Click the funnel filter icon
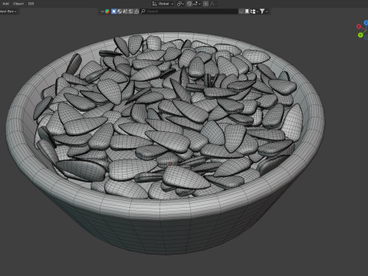 (262, 11)
